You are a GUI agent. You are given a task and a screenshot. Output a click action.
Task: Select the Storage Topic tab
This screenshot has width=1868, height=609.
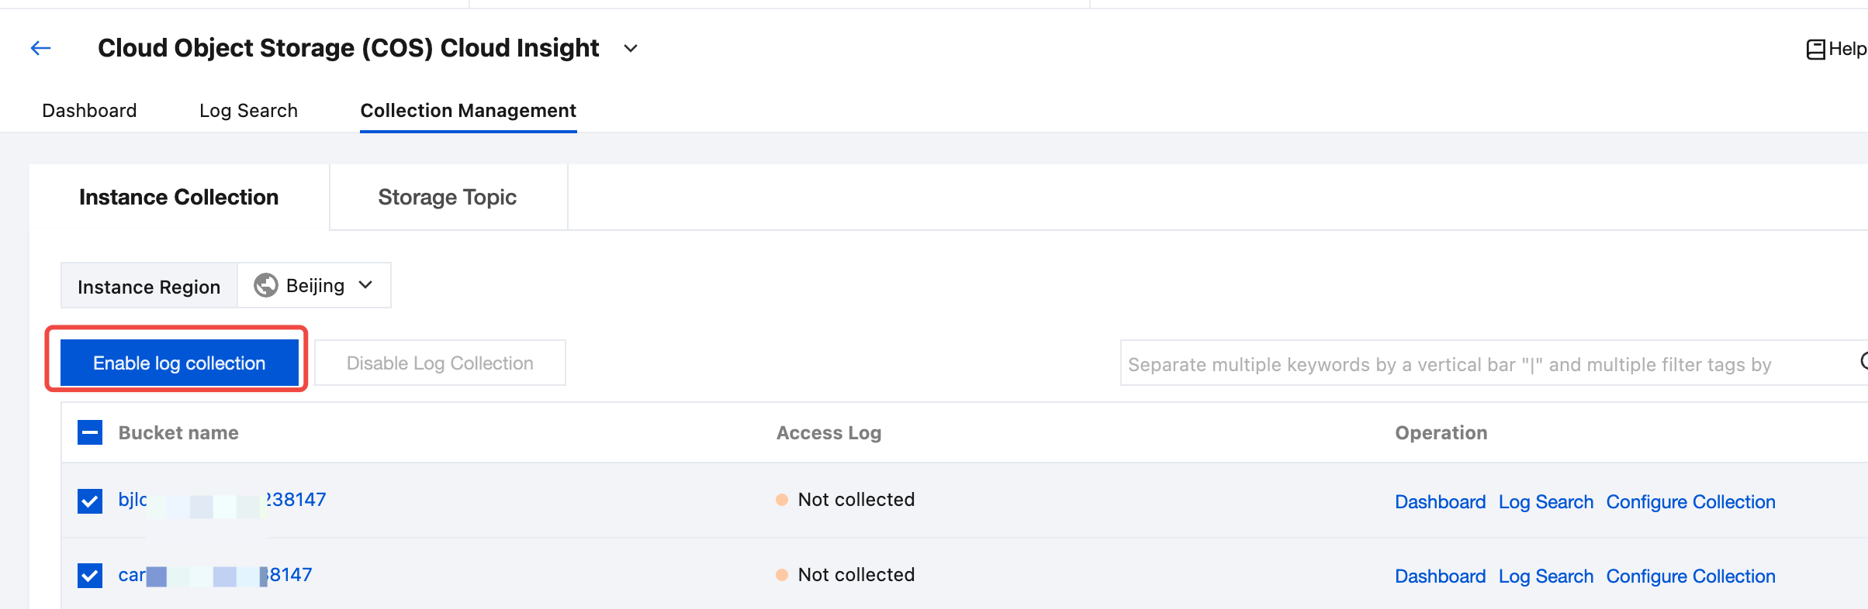(447, 198)
